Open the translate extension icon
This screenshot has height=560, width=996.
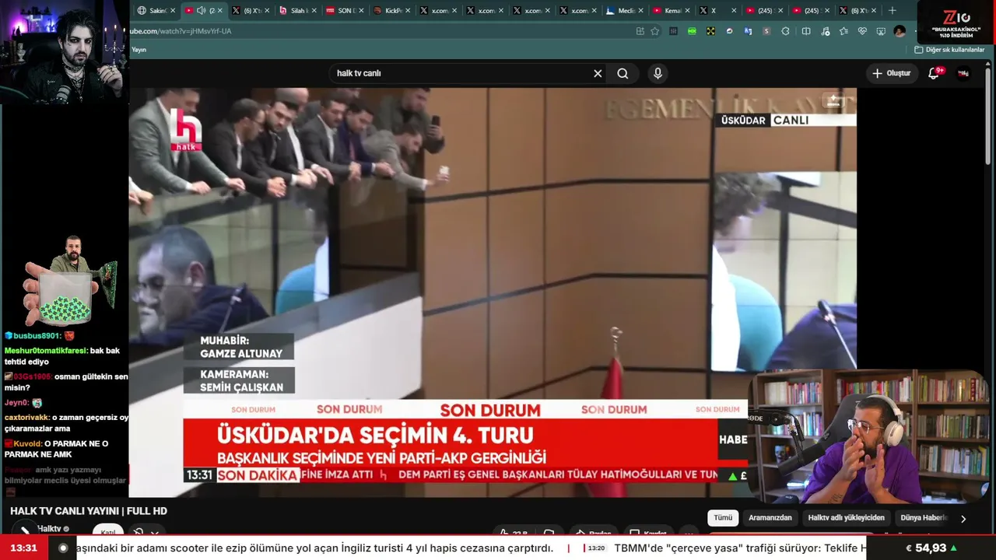(748, 31)
